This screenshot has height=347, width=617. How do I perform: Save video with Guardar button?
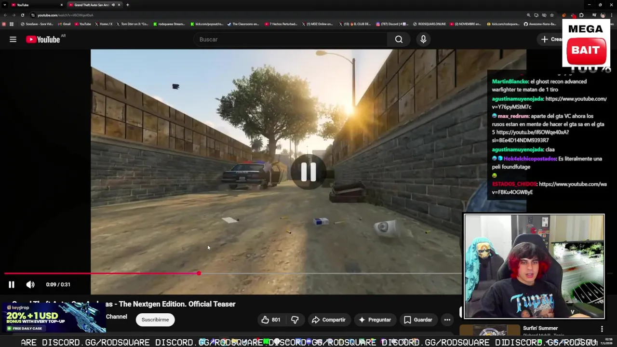pos(418,320)
